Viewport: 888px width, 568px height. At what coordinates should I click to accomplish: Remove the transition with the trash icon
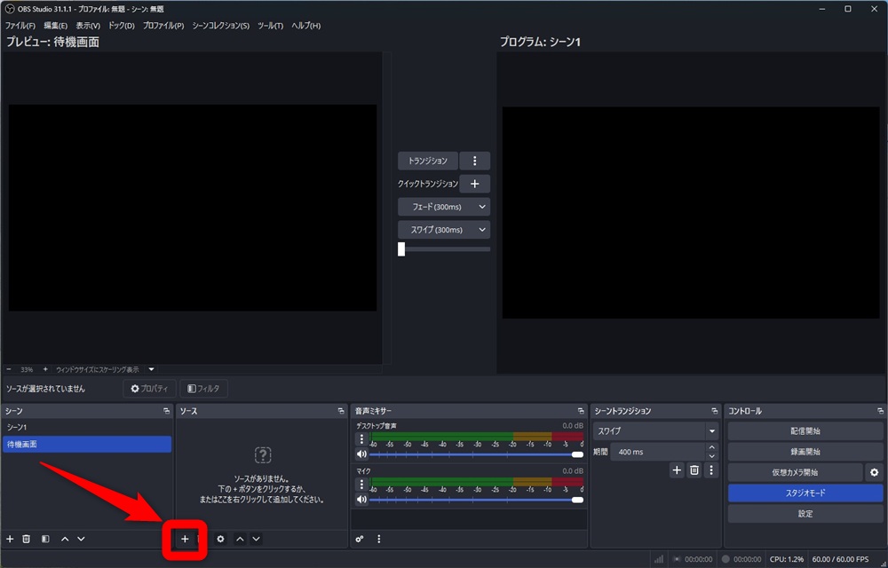(x=694, y=470)
